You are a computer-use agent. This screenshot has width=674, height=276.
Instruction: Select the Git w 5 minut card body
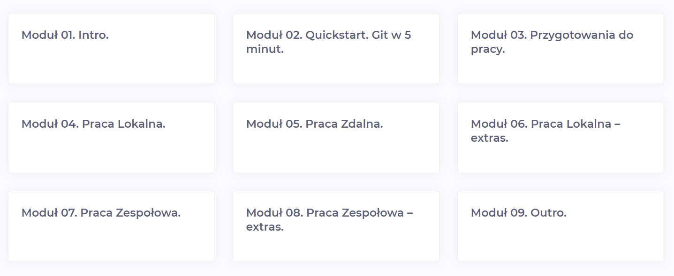pyautogui.click(x=336, y=70)
